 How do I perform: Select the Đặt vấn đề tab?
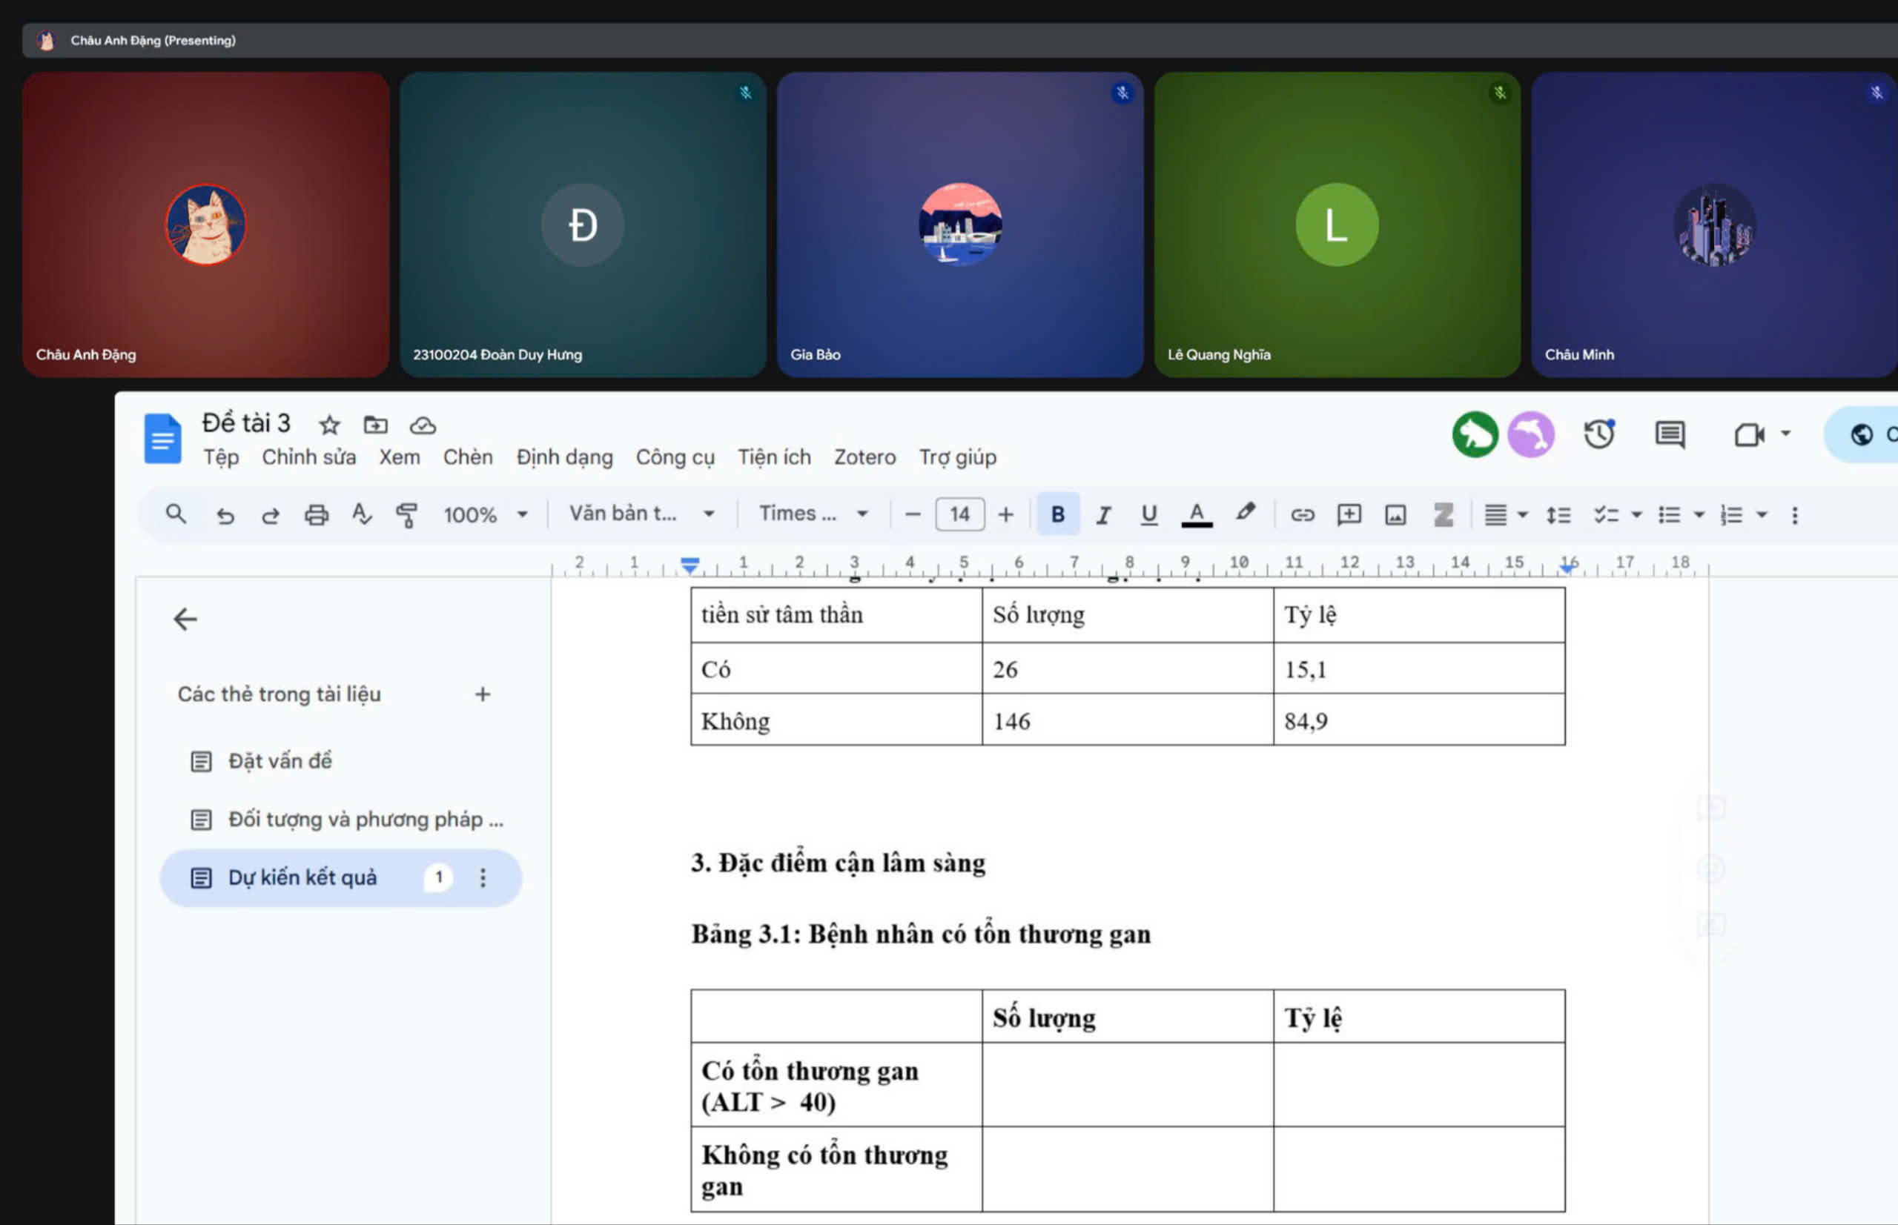[280, 761]
